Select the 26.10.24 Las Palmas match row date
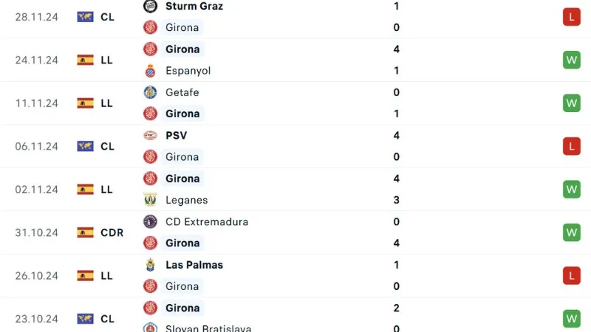The image size is (591, 332). click(36, 275)
